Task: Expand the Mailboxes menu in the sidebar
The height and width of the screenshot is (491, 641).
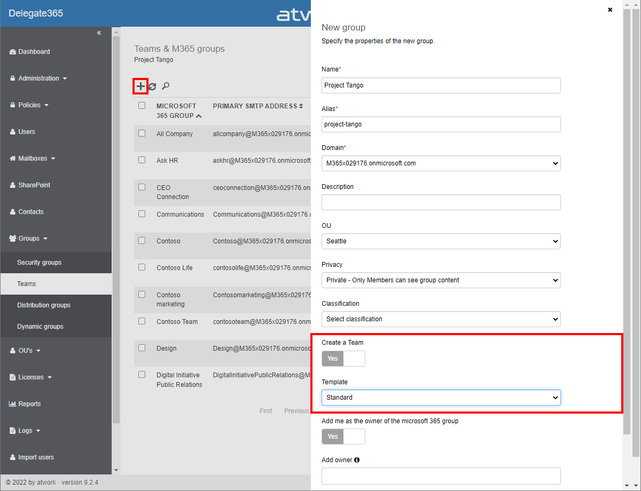Action: [33, 159]
